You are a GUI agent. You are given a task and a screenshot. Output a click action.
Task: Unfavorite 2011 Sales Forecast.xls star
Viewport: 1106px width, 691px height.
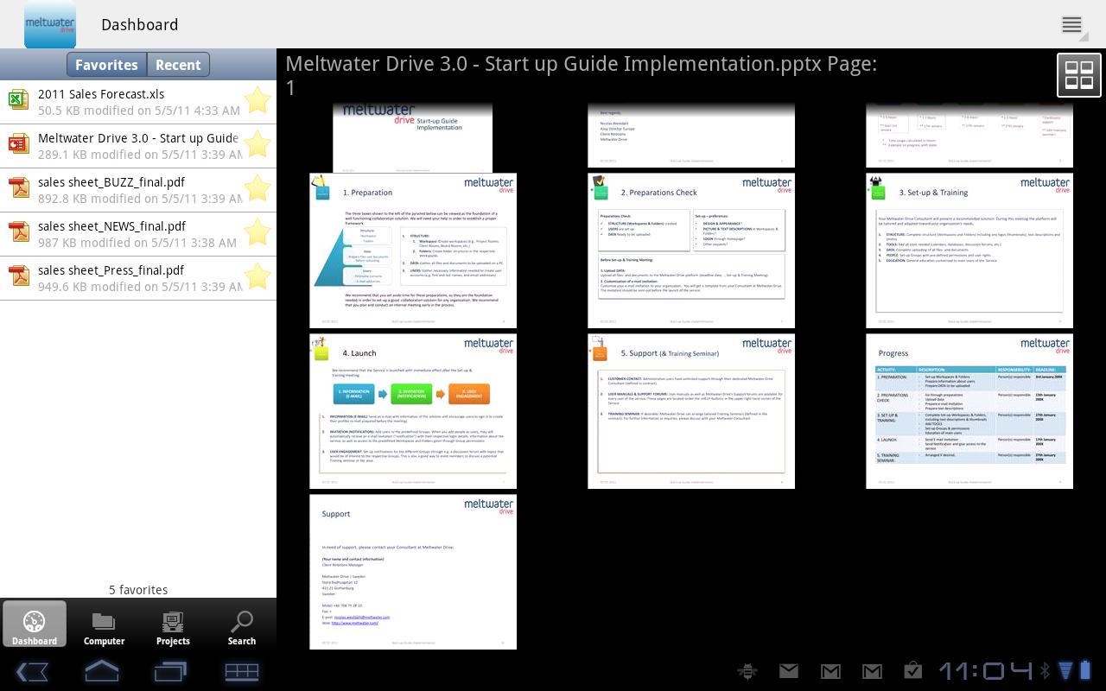257,100
